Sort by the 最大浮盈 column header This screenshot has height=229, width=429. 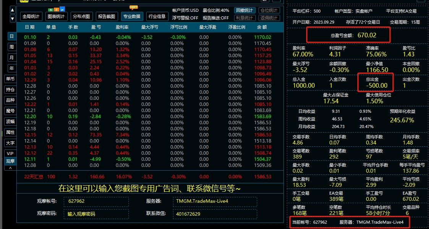208,27
